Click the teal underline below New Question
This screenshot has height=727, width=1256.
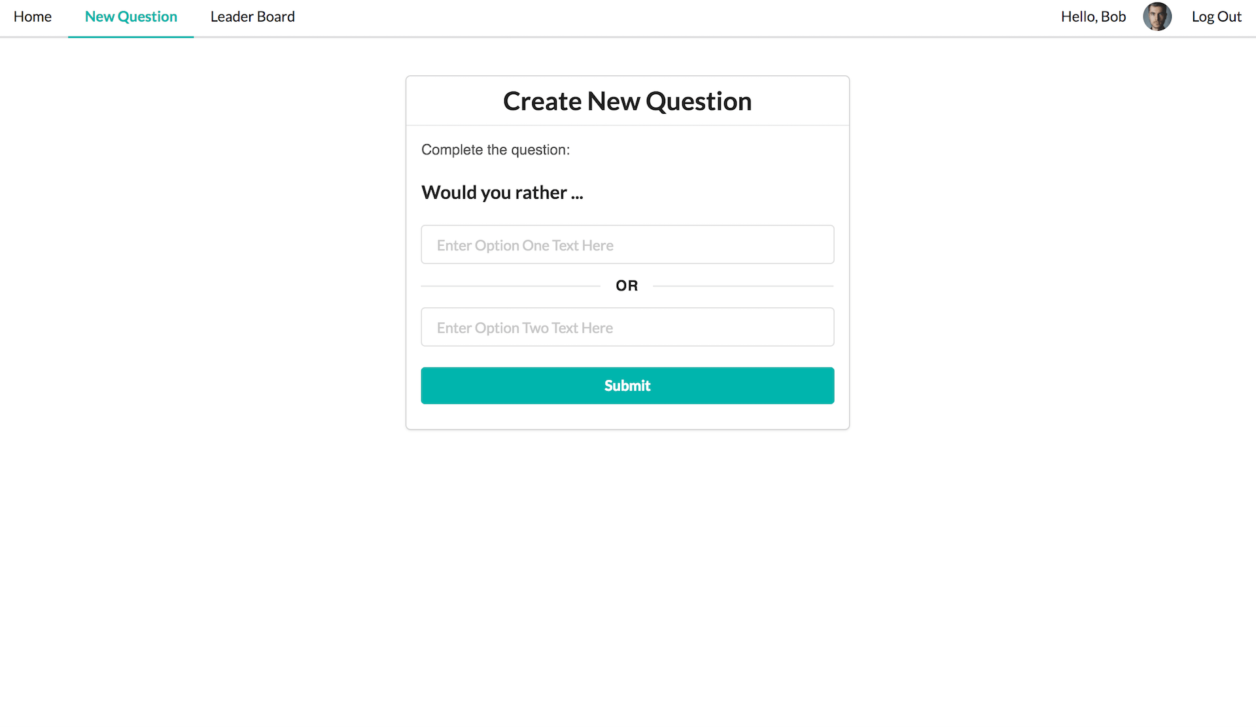[131, 36]
